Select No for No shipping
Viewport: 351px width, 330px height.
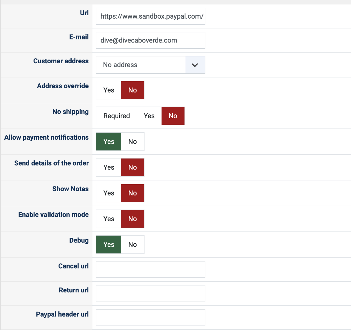click(x=173, y=116)
